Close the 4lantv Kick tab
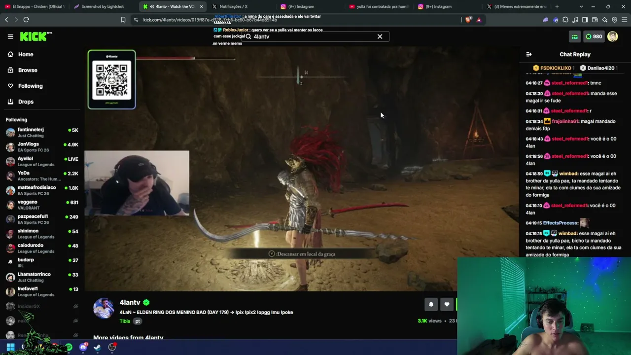This screenshot has width=631, height=355. pyautogui.click(x=201, y=6)
